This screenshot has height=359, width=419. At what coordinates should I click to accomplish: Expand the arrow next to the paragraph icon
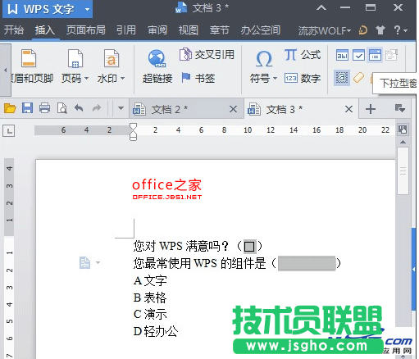click(x=98, y=263)
